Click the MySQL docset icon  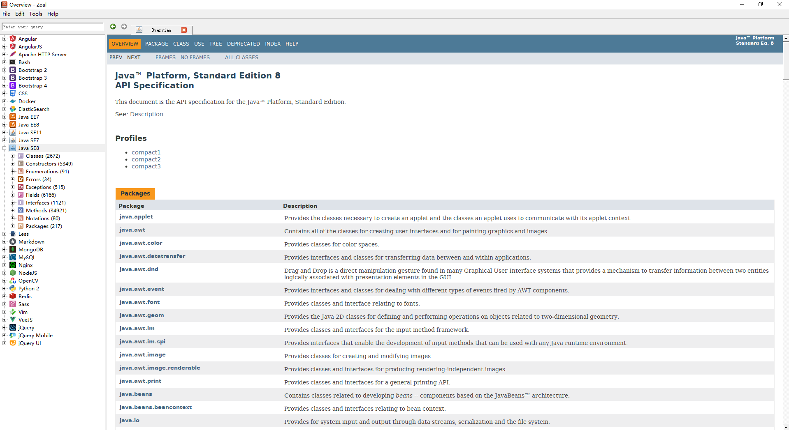[13, 258]
